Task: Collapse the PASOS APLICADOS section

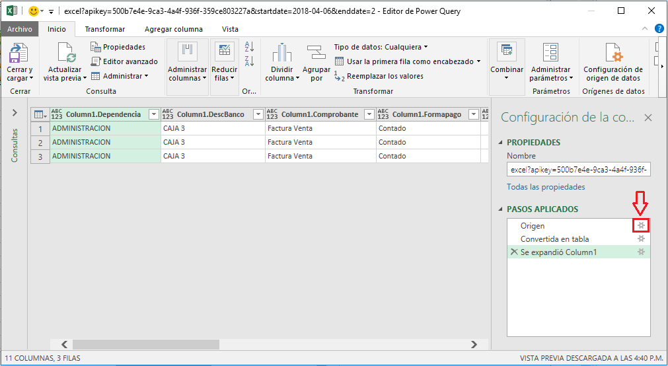Action: (x=500, y=209)
